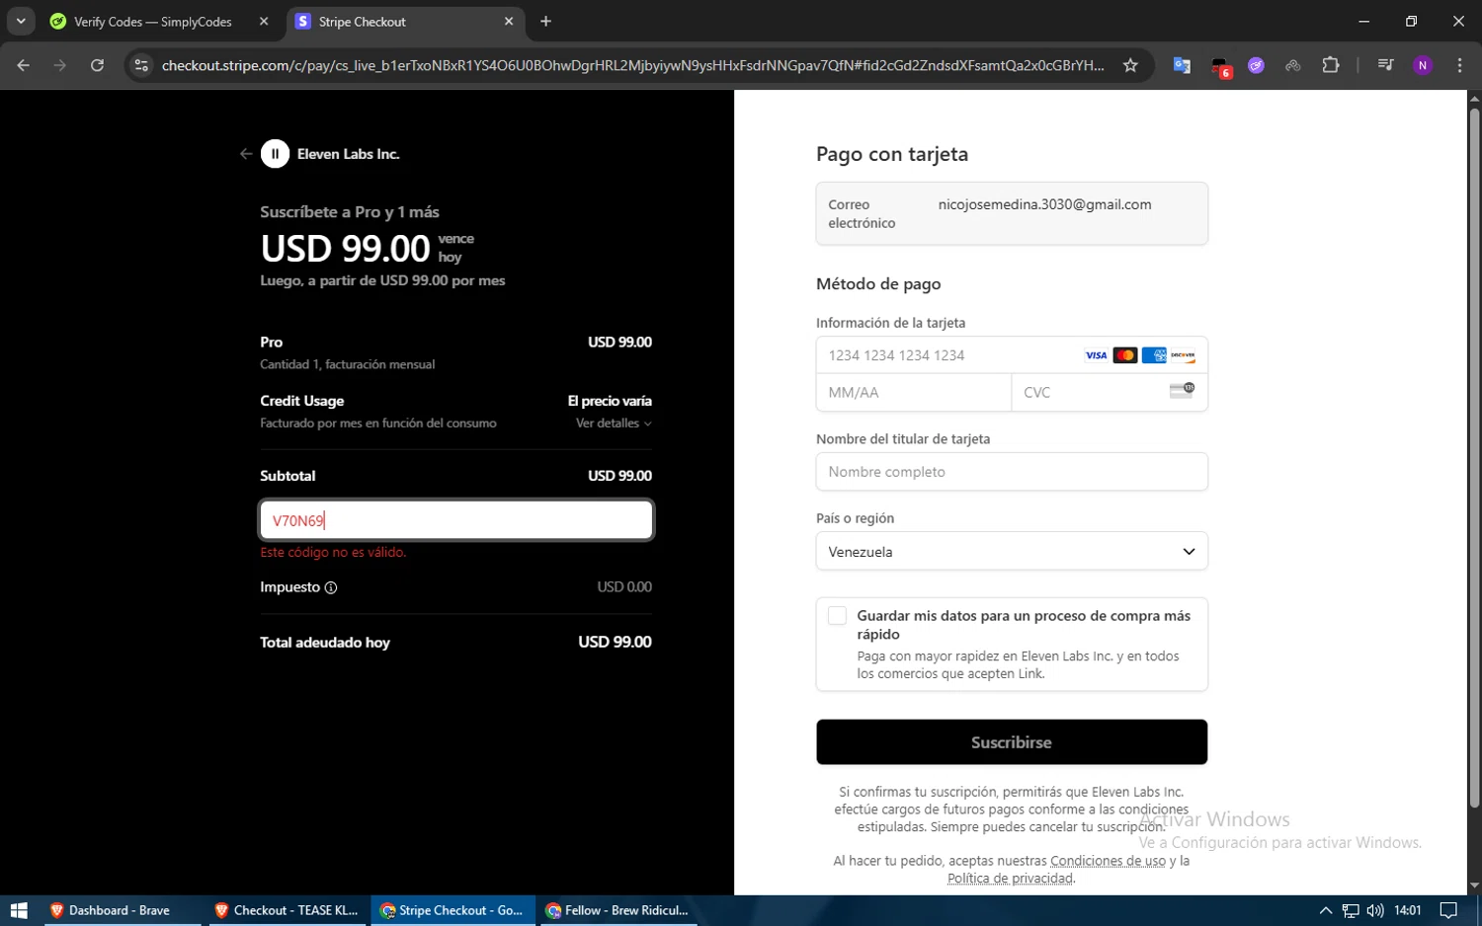Open the volume tray icon
The image size is (1482, 926).
[x=1375, y=910]
